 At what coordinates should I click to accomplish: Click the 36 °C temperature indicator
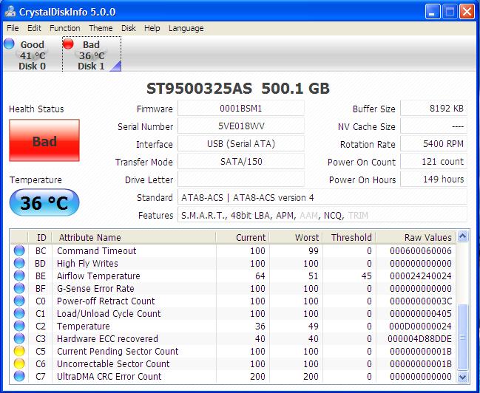click(44, 202)
